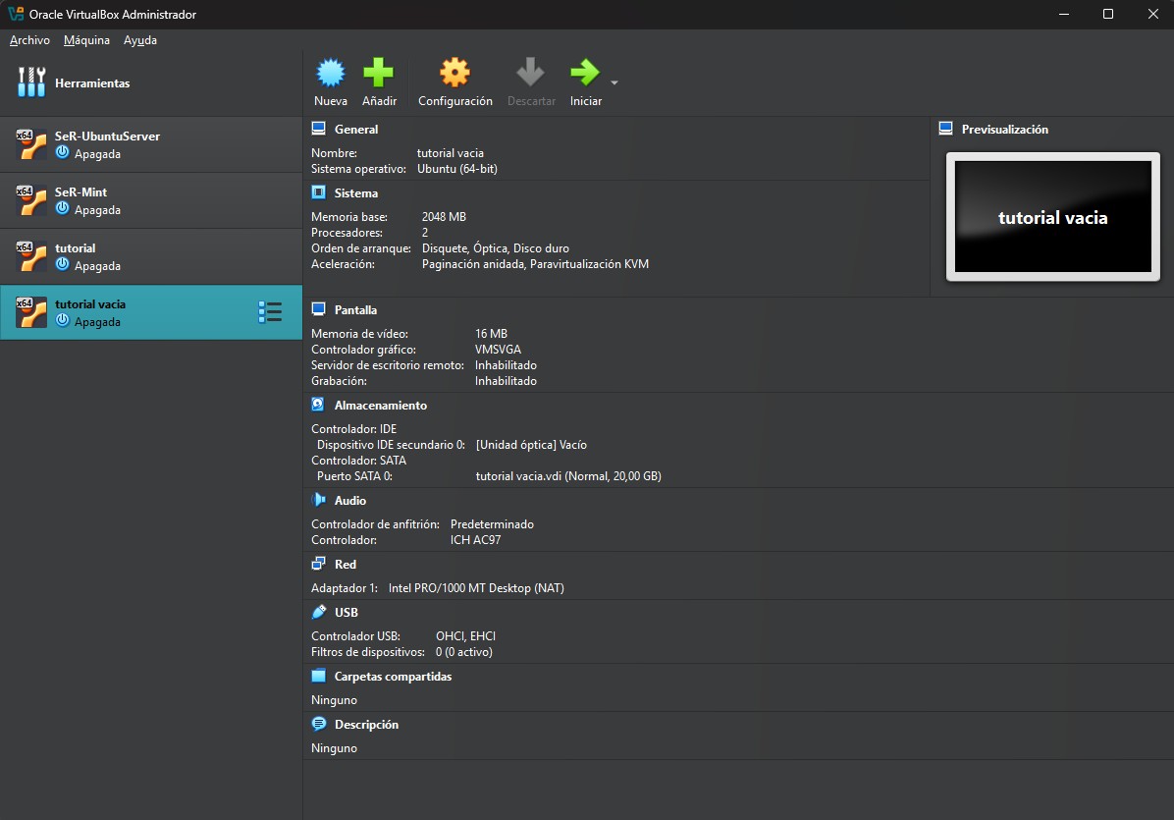This screenshot has height=820, width=1174.
Task: Click the Sistema section chip icon
Action: 318,192
